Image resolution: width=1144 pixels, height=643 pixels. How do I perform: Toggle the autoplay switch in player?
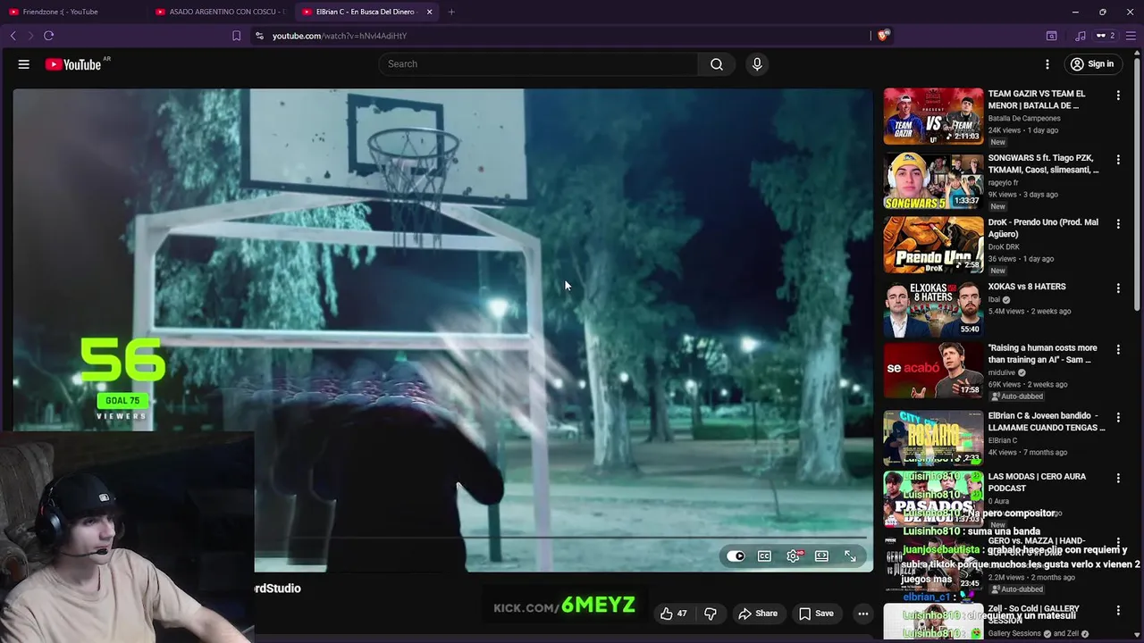(736, 555)
